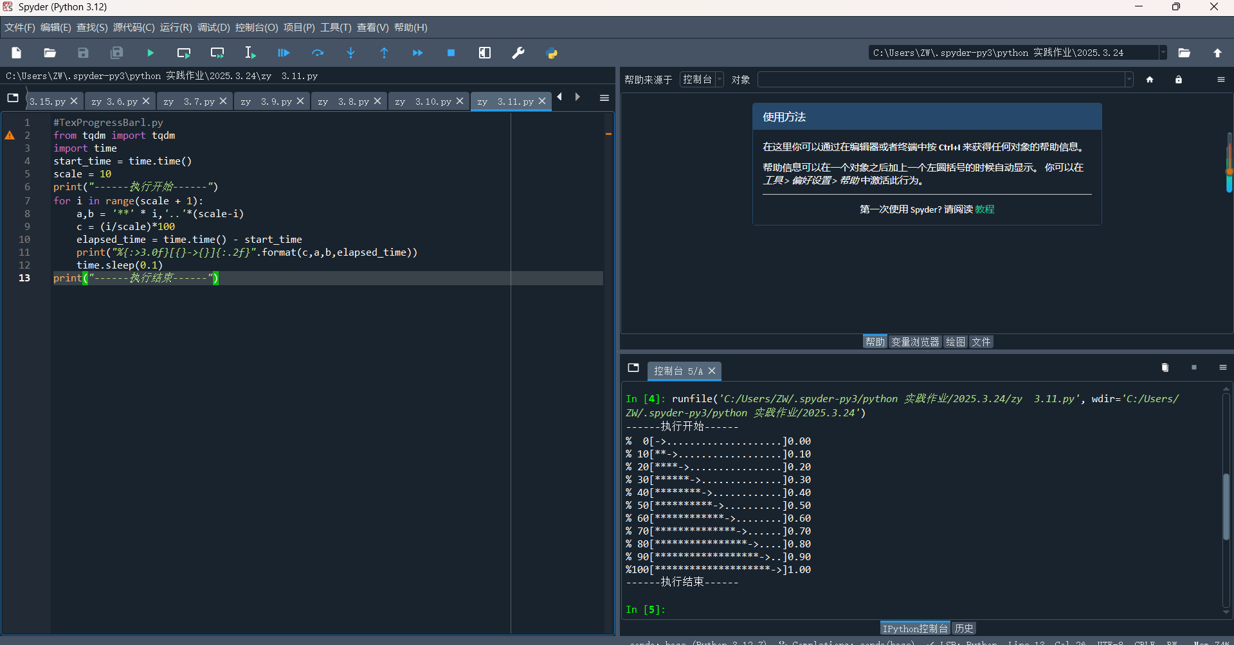Open the 编辑(E) menu
The width and height of the screenshot is (1234, 645).
56,27
